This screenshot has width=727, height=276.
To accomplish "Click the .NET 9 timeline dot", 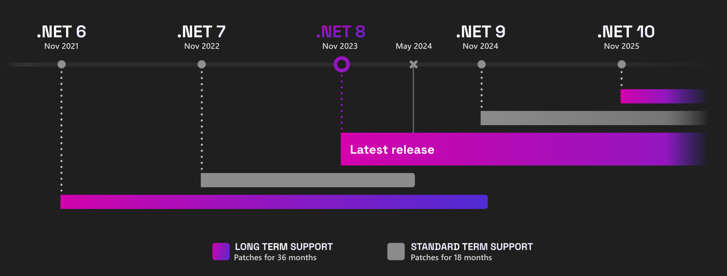I will [482, 64].
